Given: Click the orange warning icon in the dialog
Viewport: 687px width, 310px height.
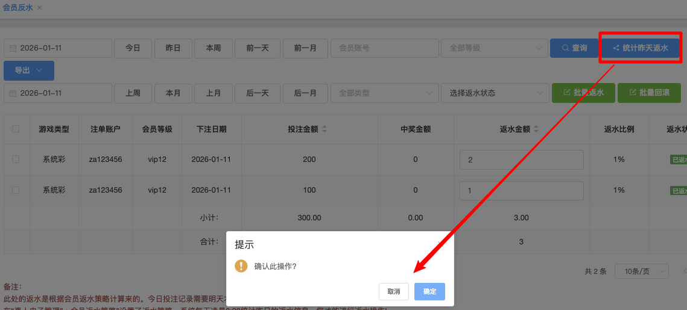Looking at the screenshot, I should pyautogui.click(x=241, y=265).
